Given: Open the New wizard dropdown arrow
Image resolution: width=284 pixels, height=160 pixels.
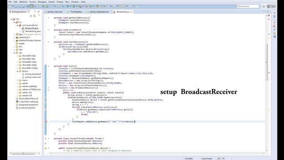Looking at the screenshot, I should 13,6.
